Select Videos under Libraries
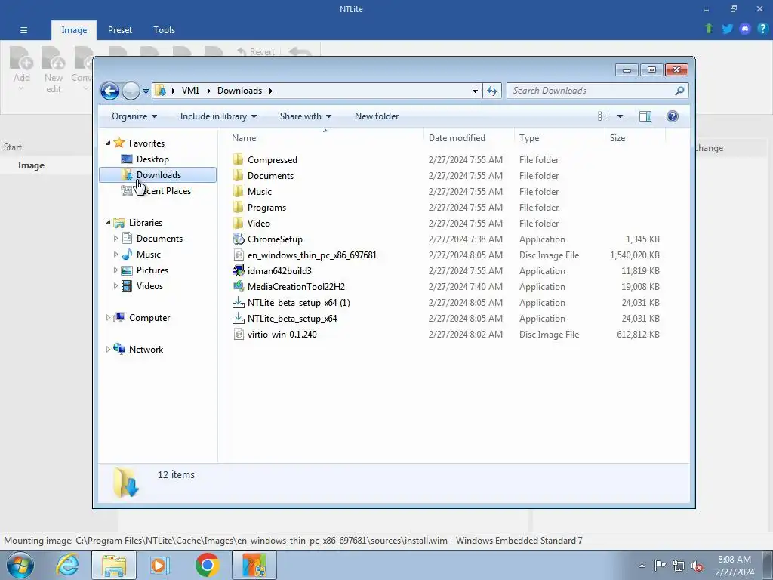The height and width of the screenshot is (580, 773). [x=150, y=286]
